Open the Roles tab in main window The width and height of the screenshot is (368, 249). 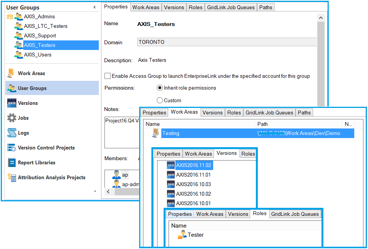pyautogui.click(x=196, y=7)
